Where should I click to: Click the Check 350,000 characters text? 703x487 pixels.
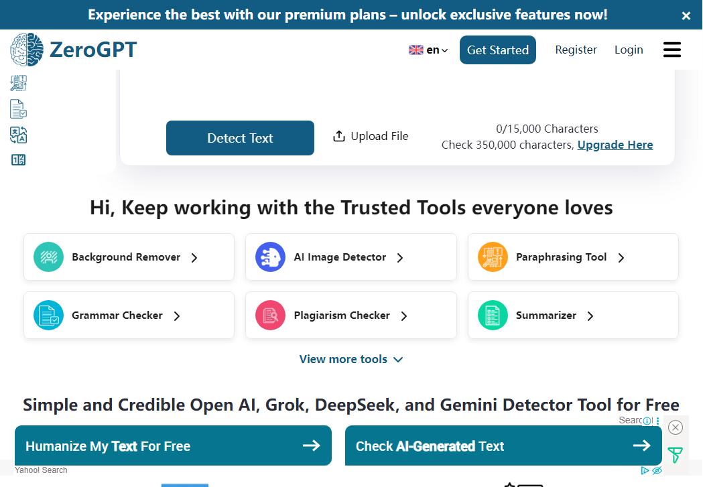point(507,145)
